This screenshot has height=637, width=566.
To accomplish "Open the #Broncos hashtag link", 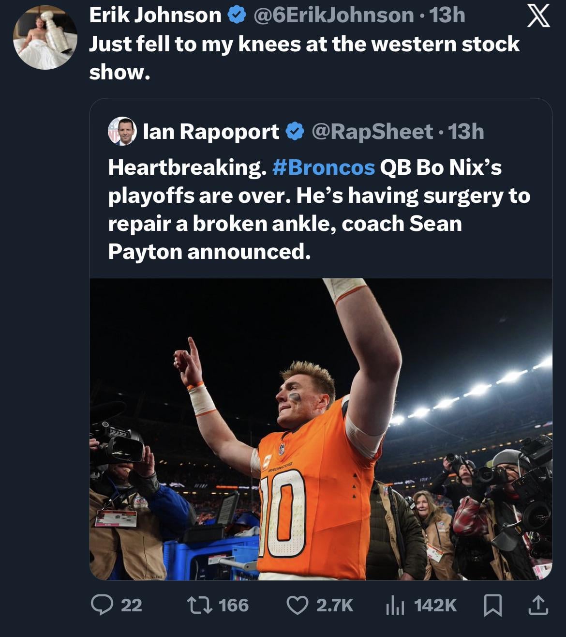I will pyautogui.click(x=324, y=167).
